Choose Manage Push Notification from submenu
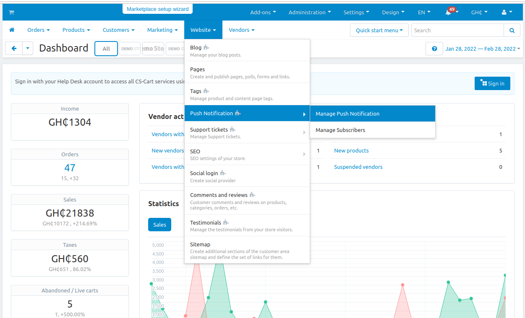 347,114
